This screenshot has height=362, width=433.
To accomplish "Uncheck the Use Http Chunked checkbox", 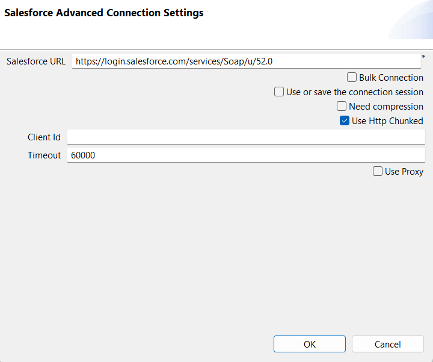I will click(345, 121).
